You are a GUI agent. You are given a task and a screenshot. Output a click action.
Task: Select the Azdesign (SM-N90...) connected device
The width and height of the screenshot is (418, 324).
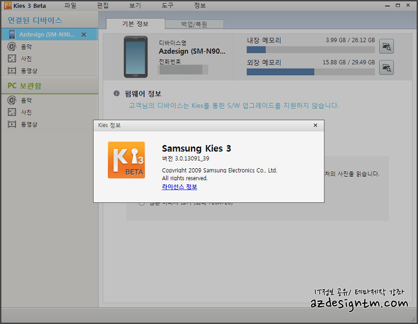point(50,35)
